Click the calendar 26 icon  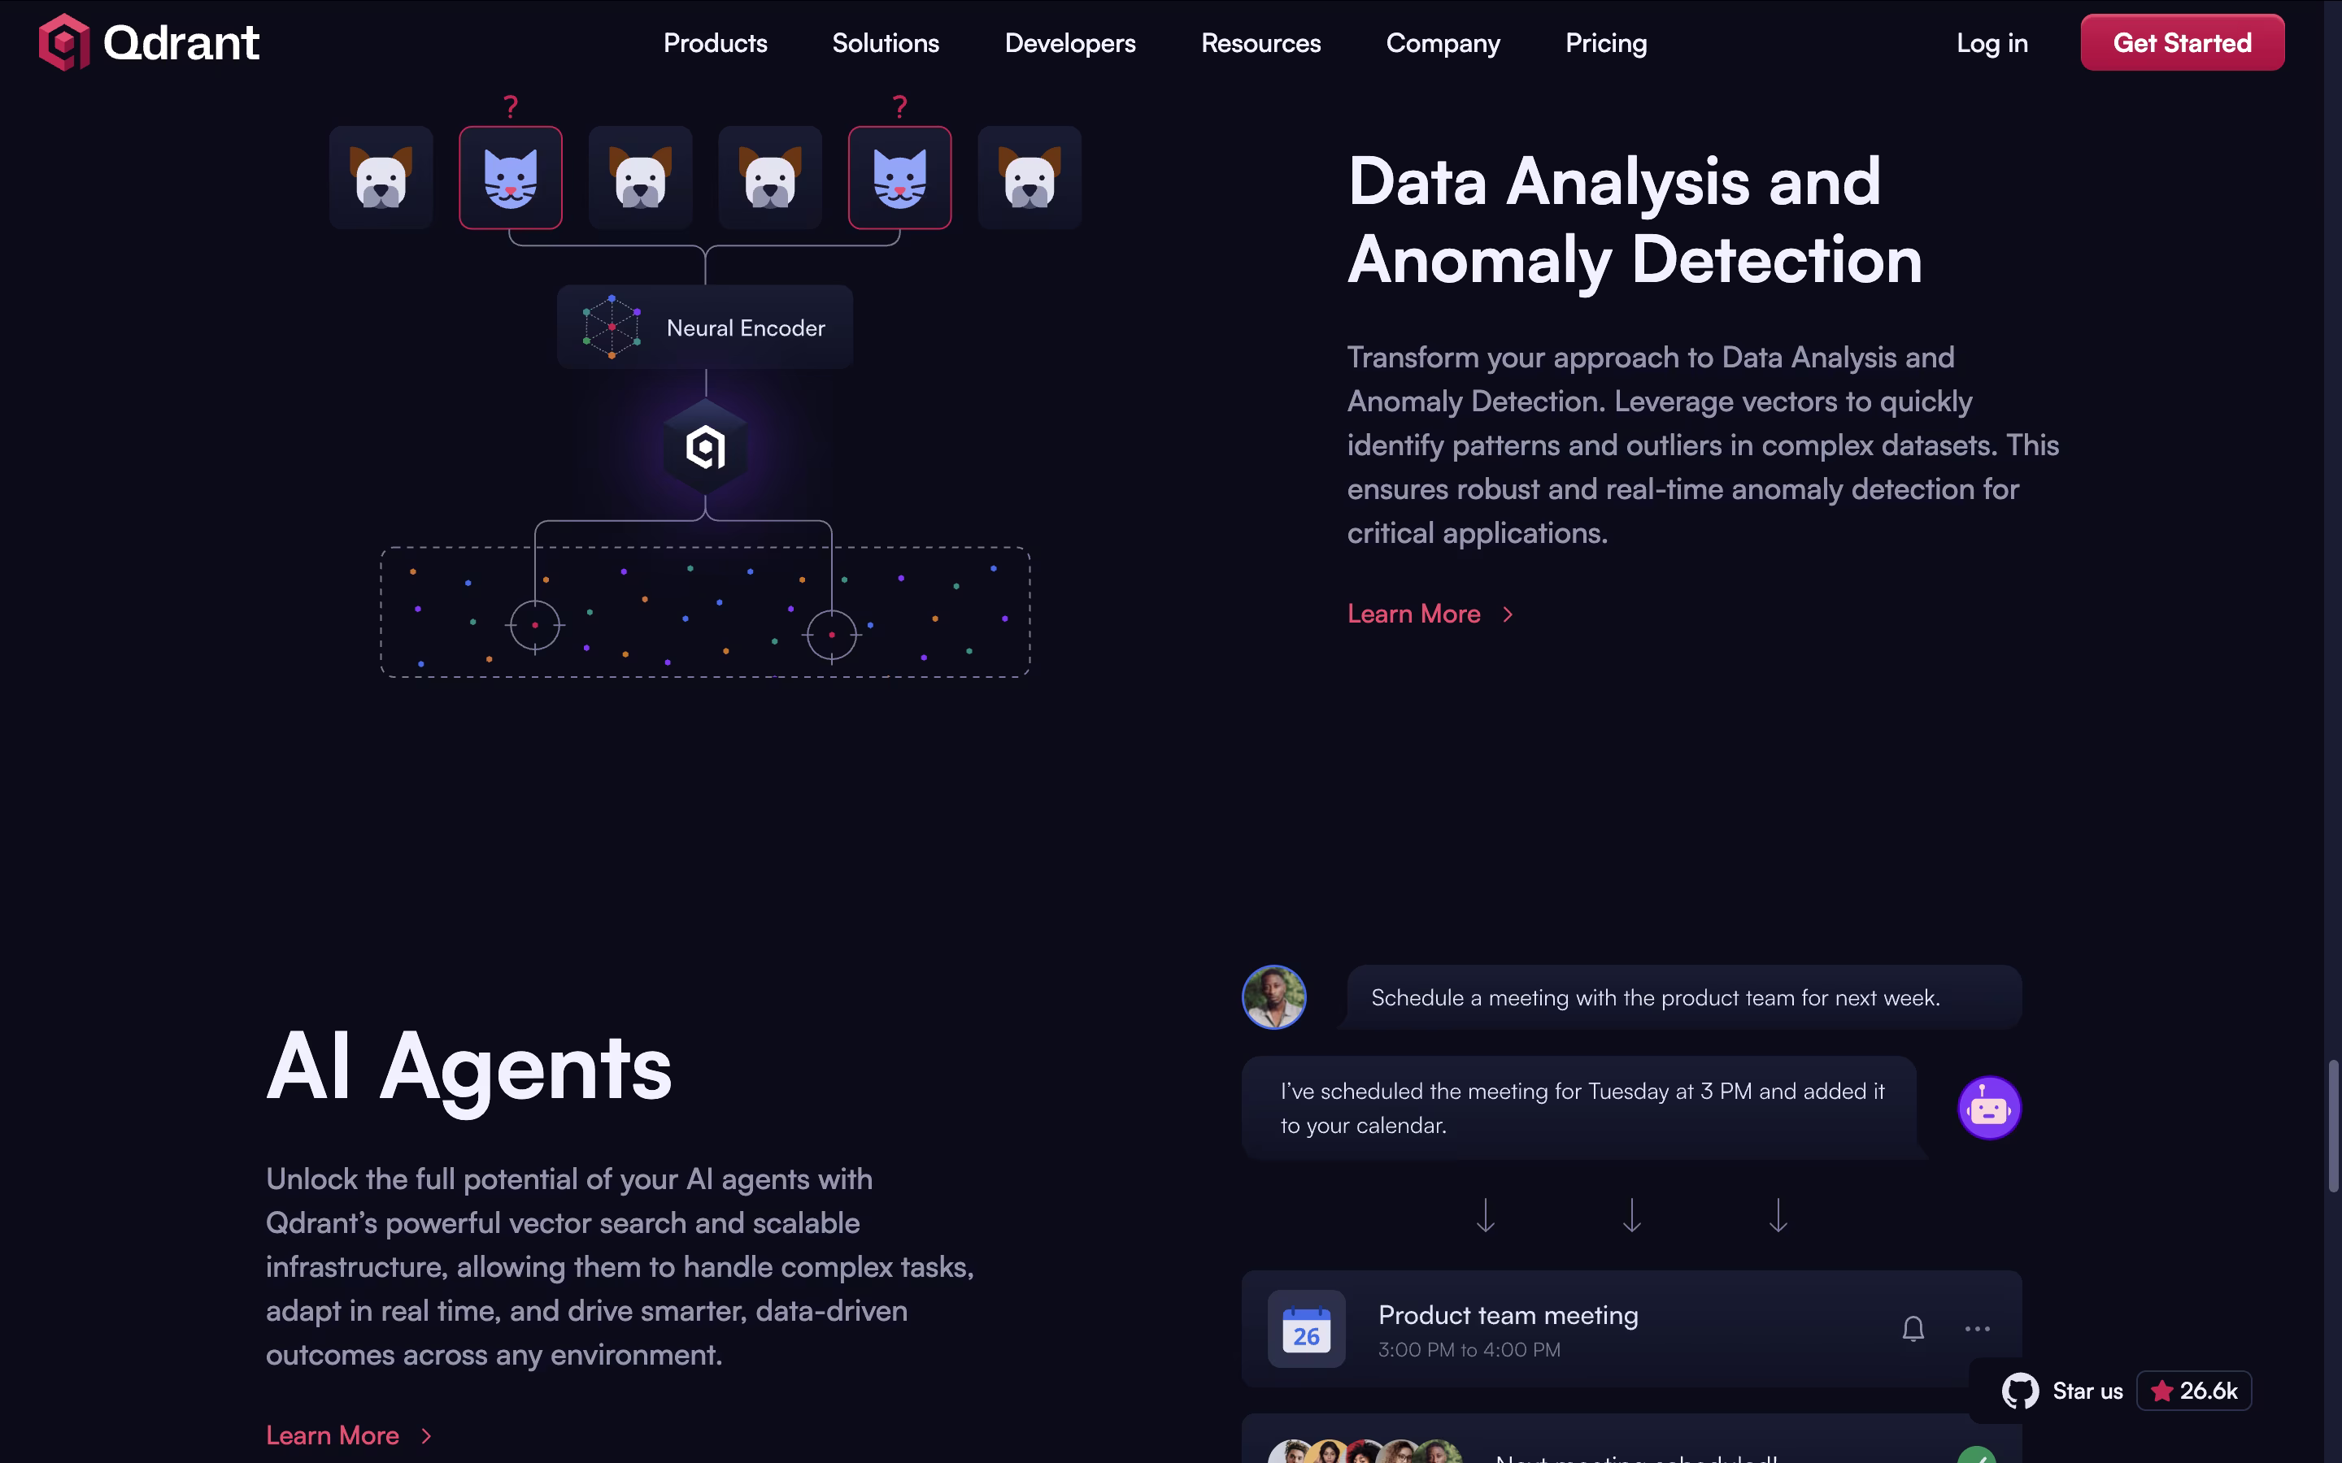point(1305,1329)
